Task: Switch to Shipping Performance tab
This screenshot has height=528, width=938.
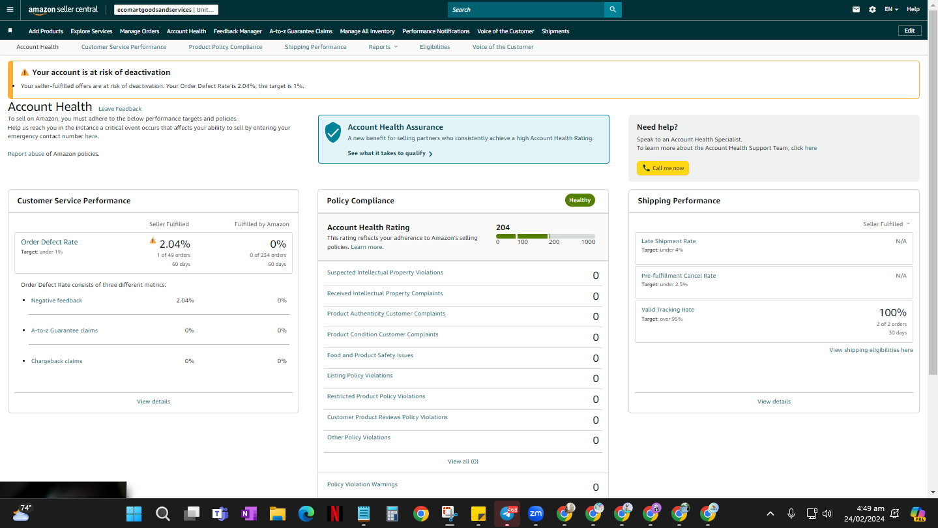Action: tap(315, 47)
